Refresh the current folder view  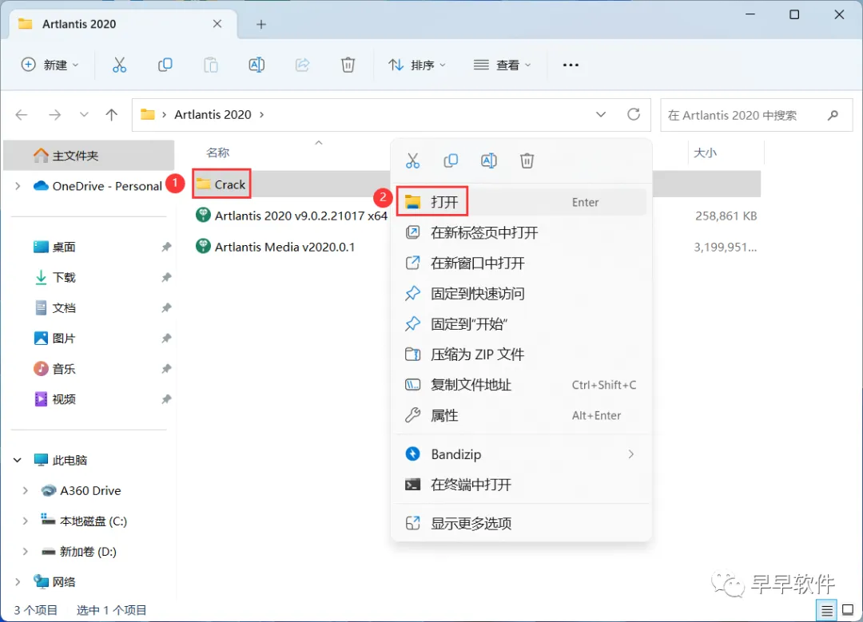[x=634, y=114]
